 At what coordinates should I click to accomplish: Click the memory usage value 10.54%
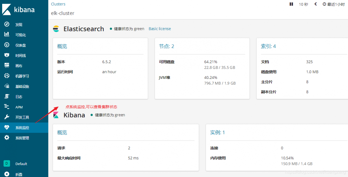pyautogui.click(x=287, y=158)
